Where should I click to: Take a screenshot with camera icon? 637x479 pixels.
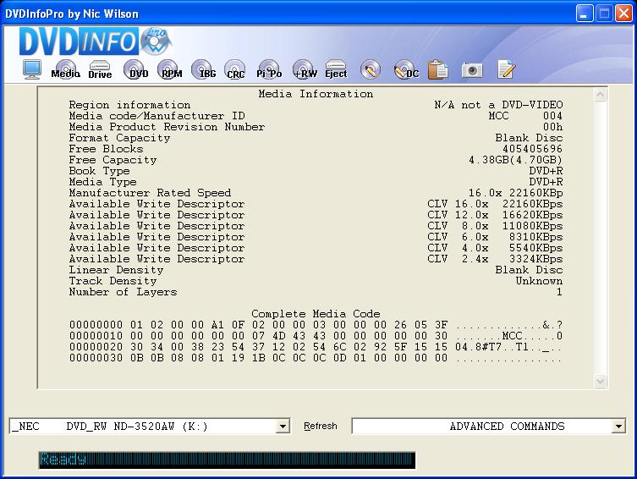[472, 70]
